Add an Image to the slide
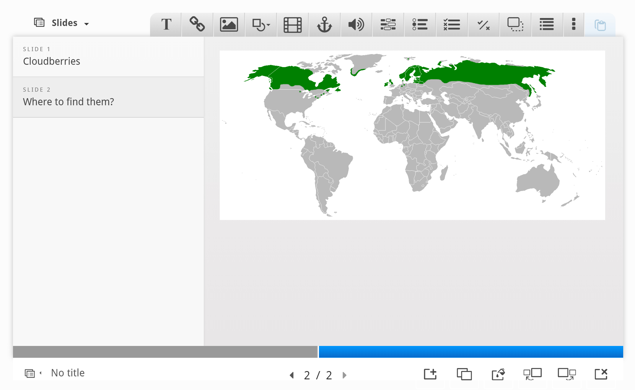 tap(229, 25)
